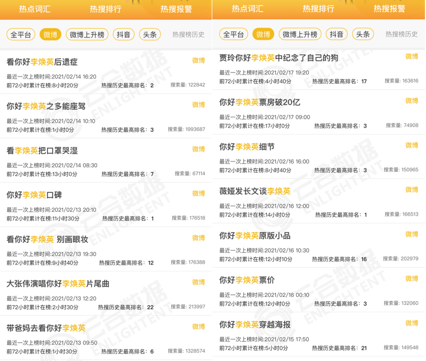Select 头条 filter in left panel
The height and width of the screenshot is (361, 426).
(150, 35)
